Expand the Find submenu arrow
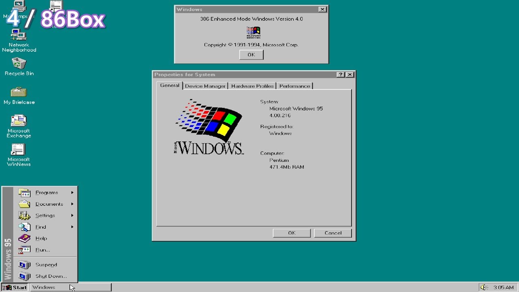Screen dimensions: 519x292 click(73, 227)
